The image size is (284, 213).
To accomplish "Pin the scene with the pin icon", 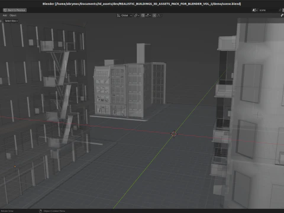I will [x=280, y=10].
